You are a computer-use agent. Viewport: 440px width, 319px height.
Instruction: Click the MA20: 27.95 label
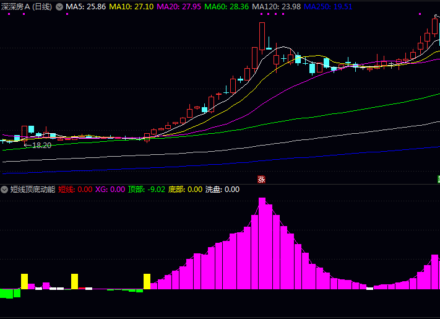179,7
